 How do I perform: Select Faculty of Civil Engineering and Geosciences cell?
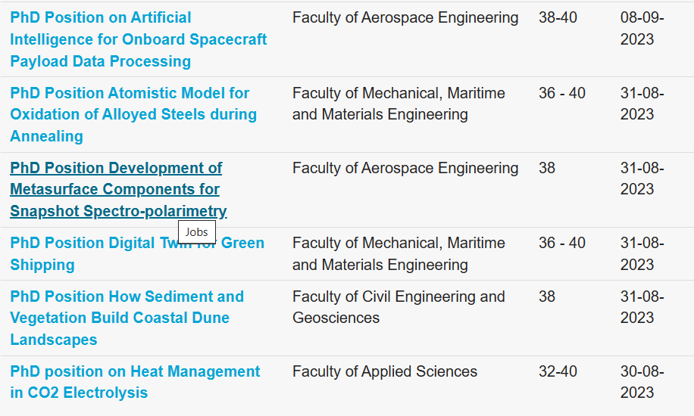[399, 307]
